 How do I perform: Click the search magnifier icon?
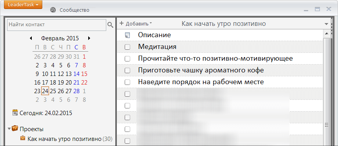(110, 25)
